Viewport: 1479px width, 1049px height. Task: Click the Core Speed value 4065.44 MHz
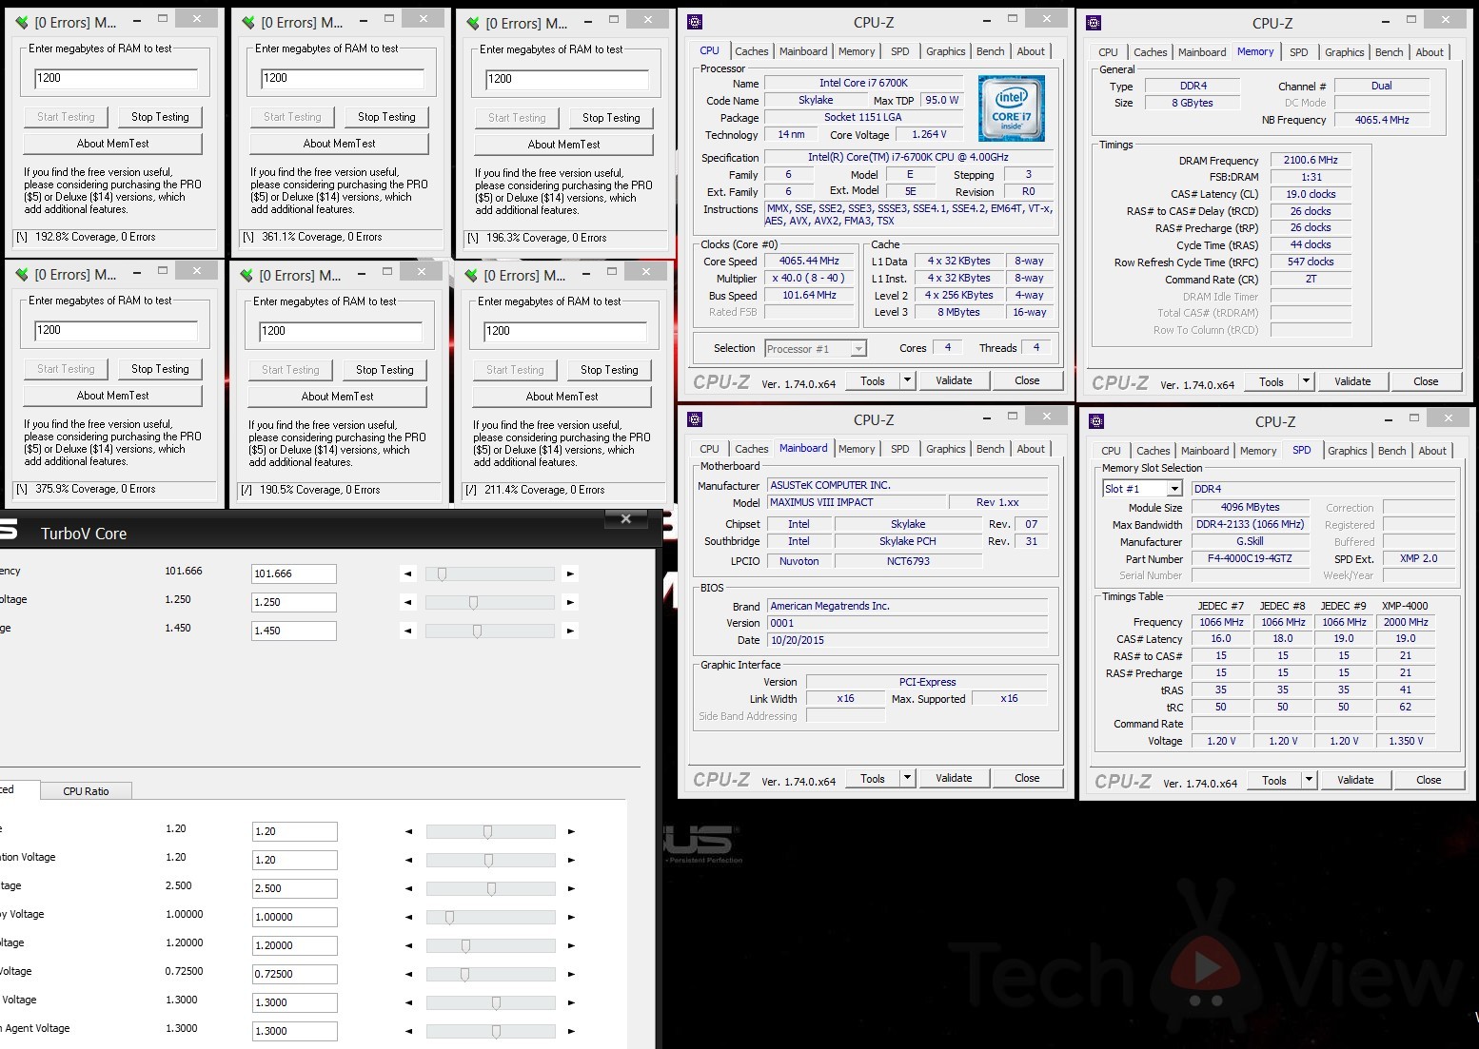809,261
